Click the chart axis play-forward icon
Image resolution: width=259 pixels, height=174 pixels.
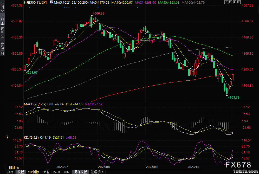(x=235, y=2)
